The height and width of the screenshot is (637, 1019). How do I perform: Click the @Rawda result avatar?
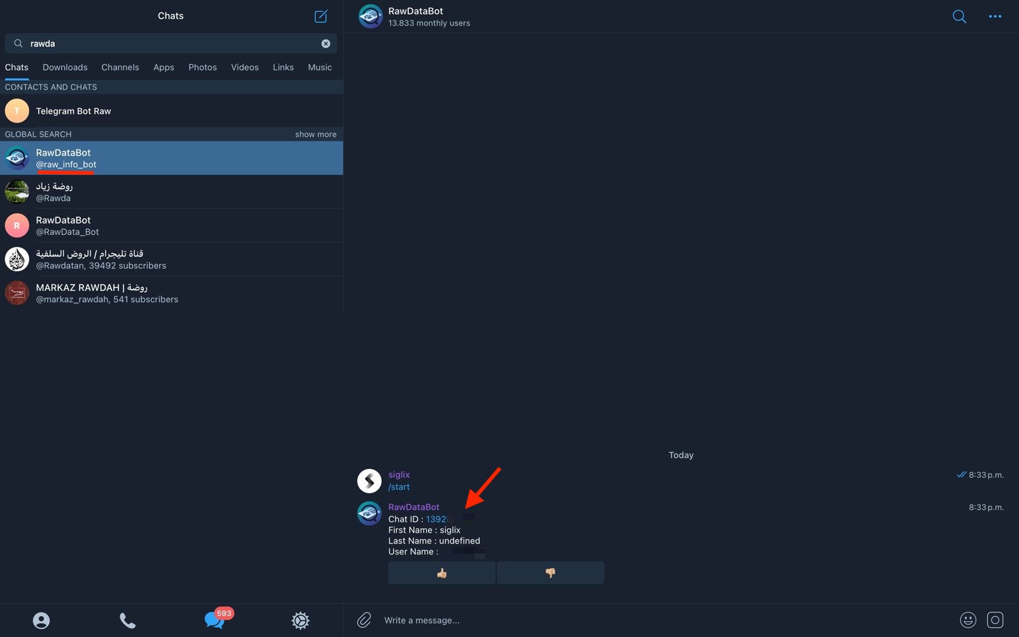pos(17,192)
